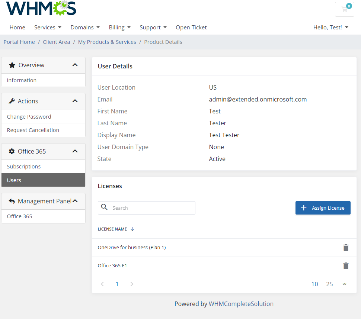This screenshot has height=319, width=361.
Task: Click the Overview star icon
Action: pos(12,65)
